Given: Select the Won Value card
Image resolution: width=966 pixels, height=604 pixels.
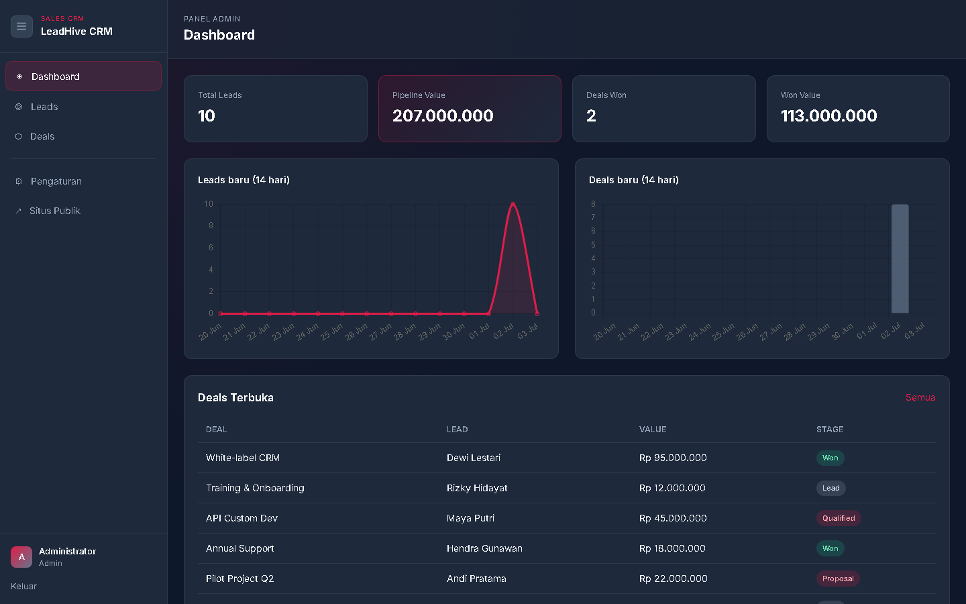Looking at the screenshot, I should coord(858,109).
